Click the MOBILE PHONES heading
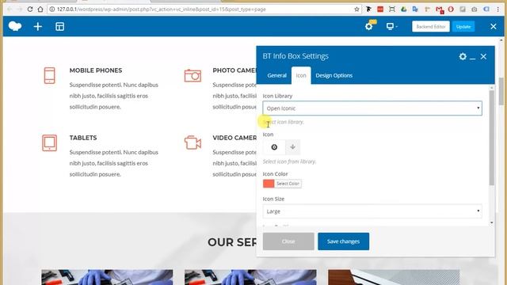 pos(96,70)
